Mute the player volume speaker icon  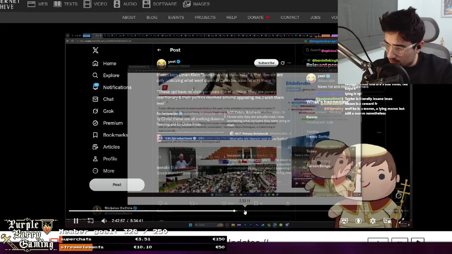click(x=104, y=221)
